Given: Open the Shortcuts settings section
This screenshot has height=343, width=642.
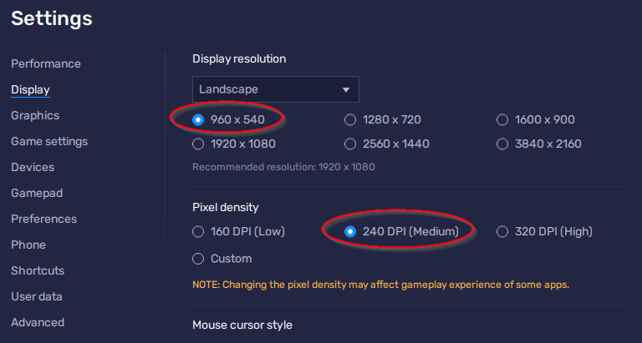Looking at the screenshot, I should click(x=38, y=270).
